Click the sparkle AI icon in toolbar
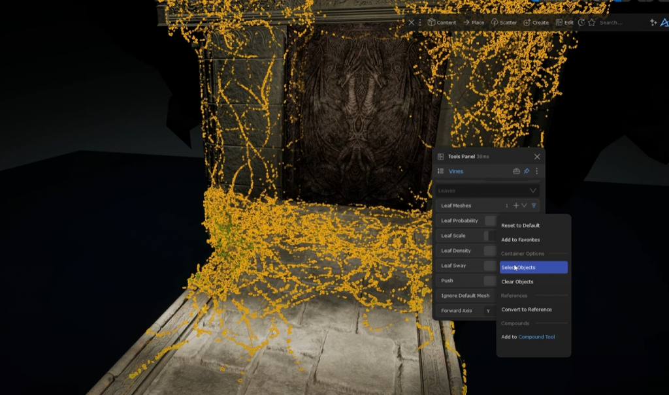 [653, 22]
